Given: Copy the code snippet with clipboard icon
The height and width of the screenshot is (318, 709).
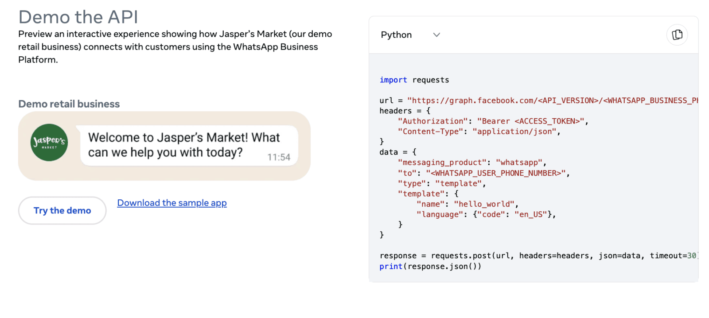Looking at the screenshot, I should (677, 35).
